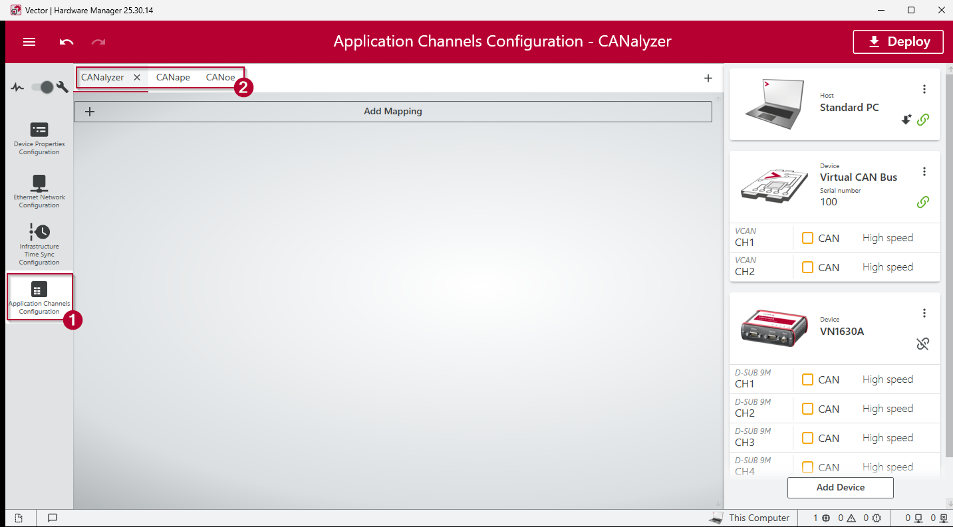Check the CAN box for VN1630A CH2
The image size is (953, 527).
pyautogui.click(x=807, y=409)
